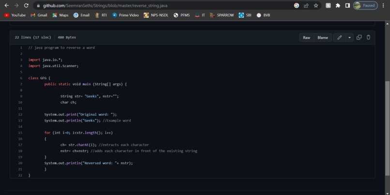Share this page via share icon
The width and height of the screenshot is (390, 195).
coord(306,5)
